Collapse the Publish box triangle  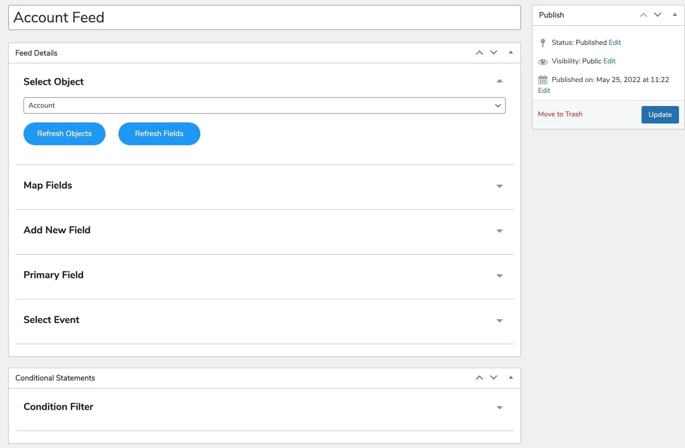click(675, 15)
